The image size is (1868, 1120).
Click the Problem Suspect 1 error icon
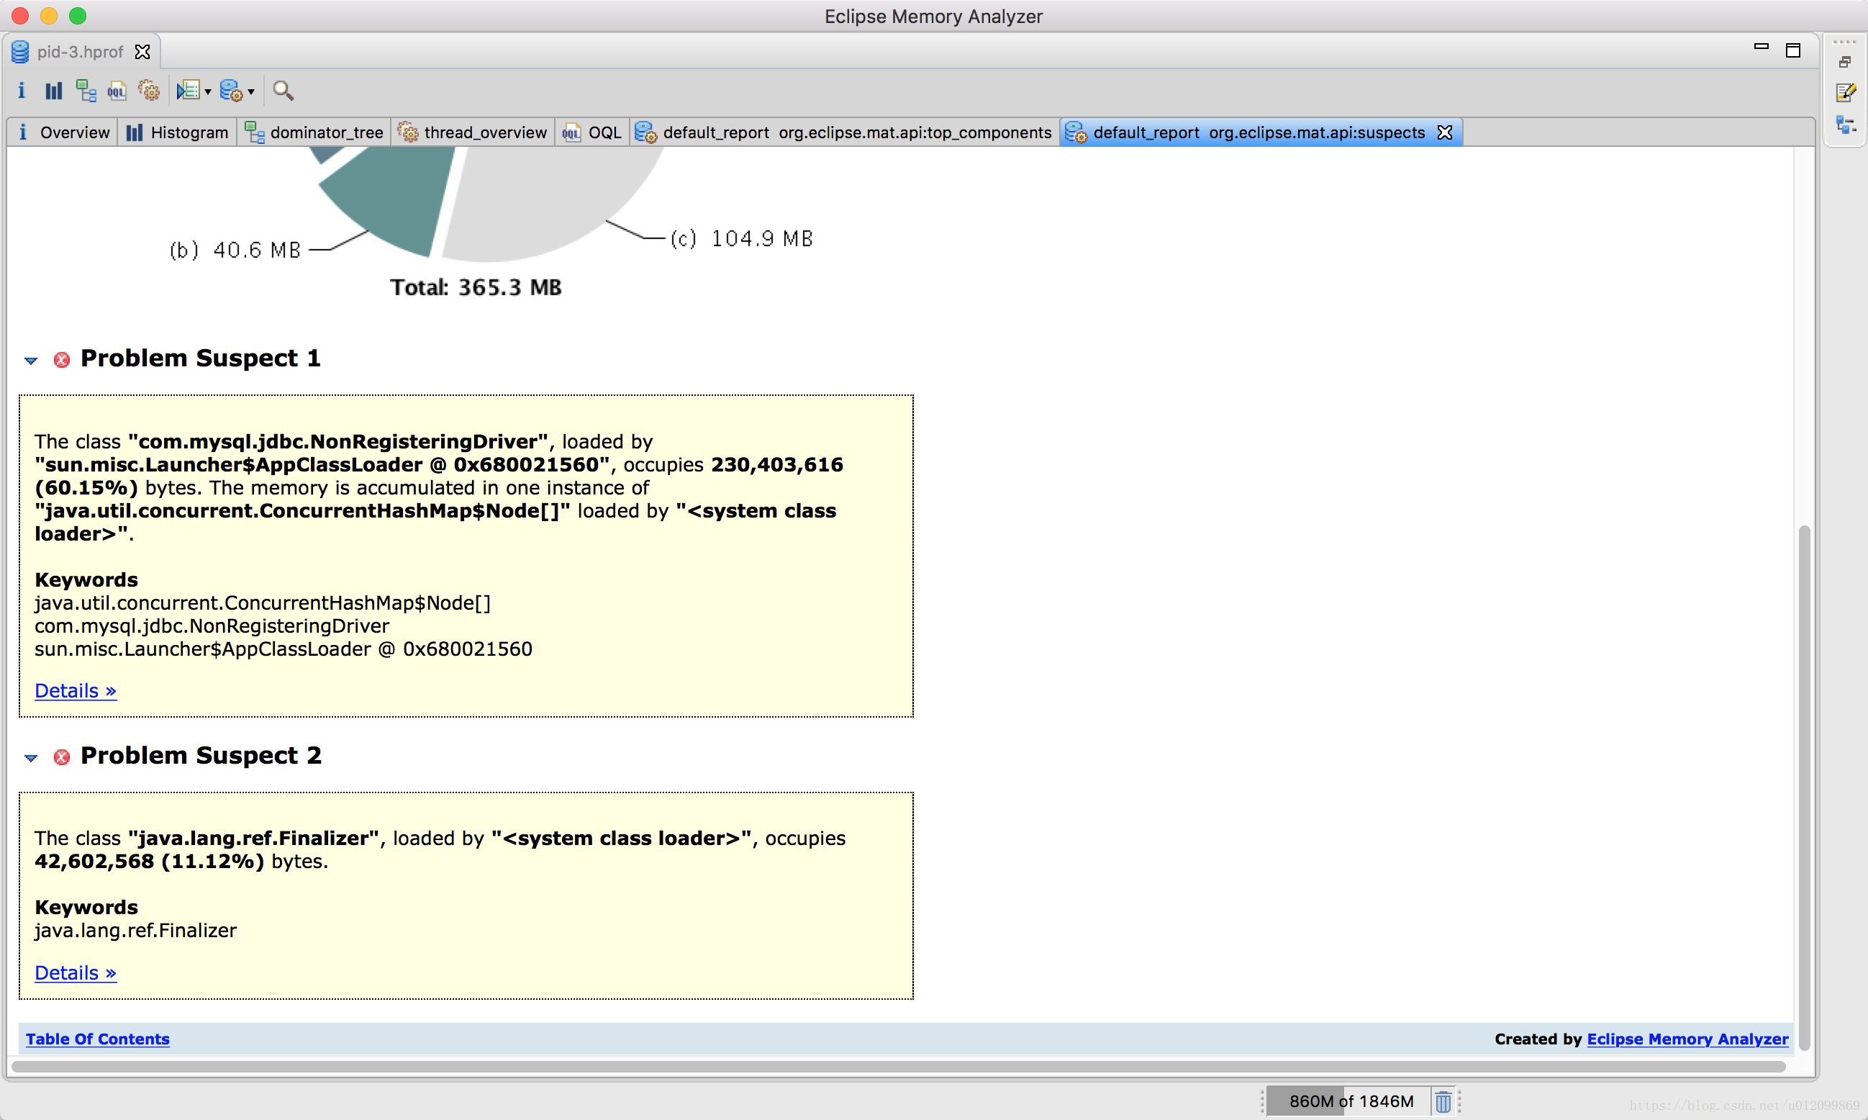(x=62, y=359)
